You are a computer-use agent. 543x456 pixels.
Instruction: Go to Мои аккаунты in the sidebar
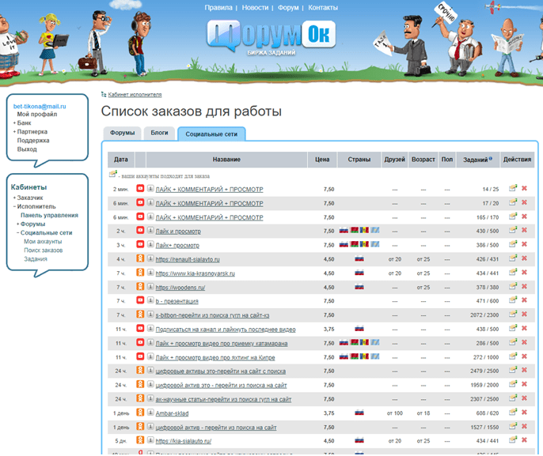pos(43,241)
